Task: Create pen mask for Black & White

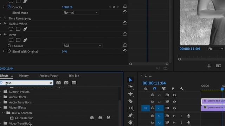Action: 25,29
